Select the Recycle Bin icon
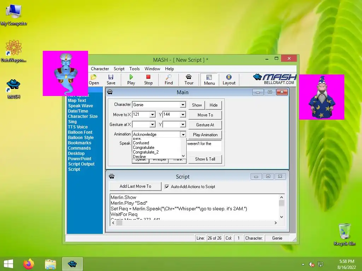This screenshot has height=271, width=362. 344,234
